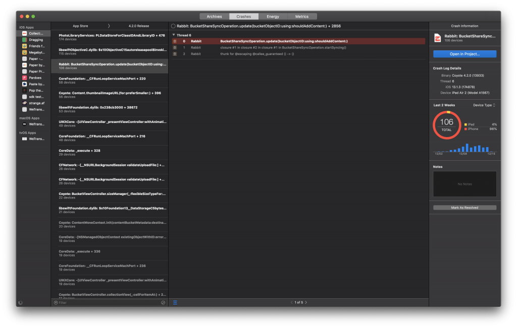The height and width of the screenshot is (328, 517).
Task: Click the Megabyte app icon in sidebar
Action: pos(24,52)
